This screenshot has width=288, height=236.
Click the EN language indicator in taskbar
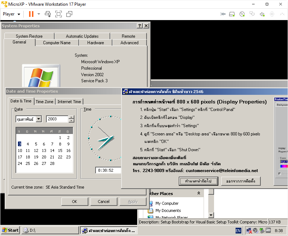pyautogui.click(x=238, y=231)
